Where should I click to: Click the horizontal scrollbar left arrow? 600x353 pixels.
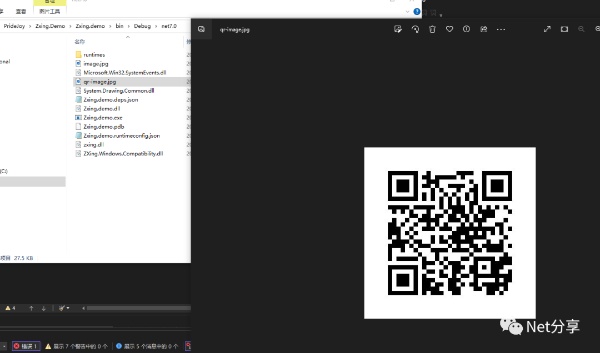83,308
